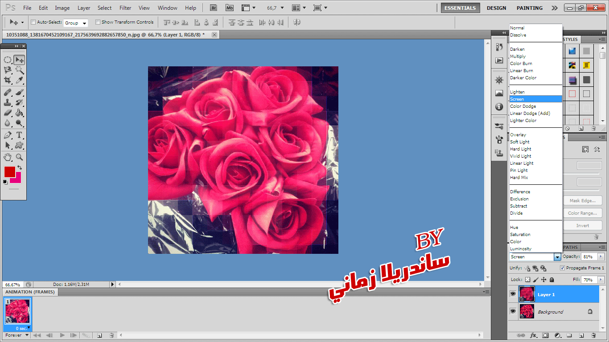Click the Invert button

click(583, 226)
